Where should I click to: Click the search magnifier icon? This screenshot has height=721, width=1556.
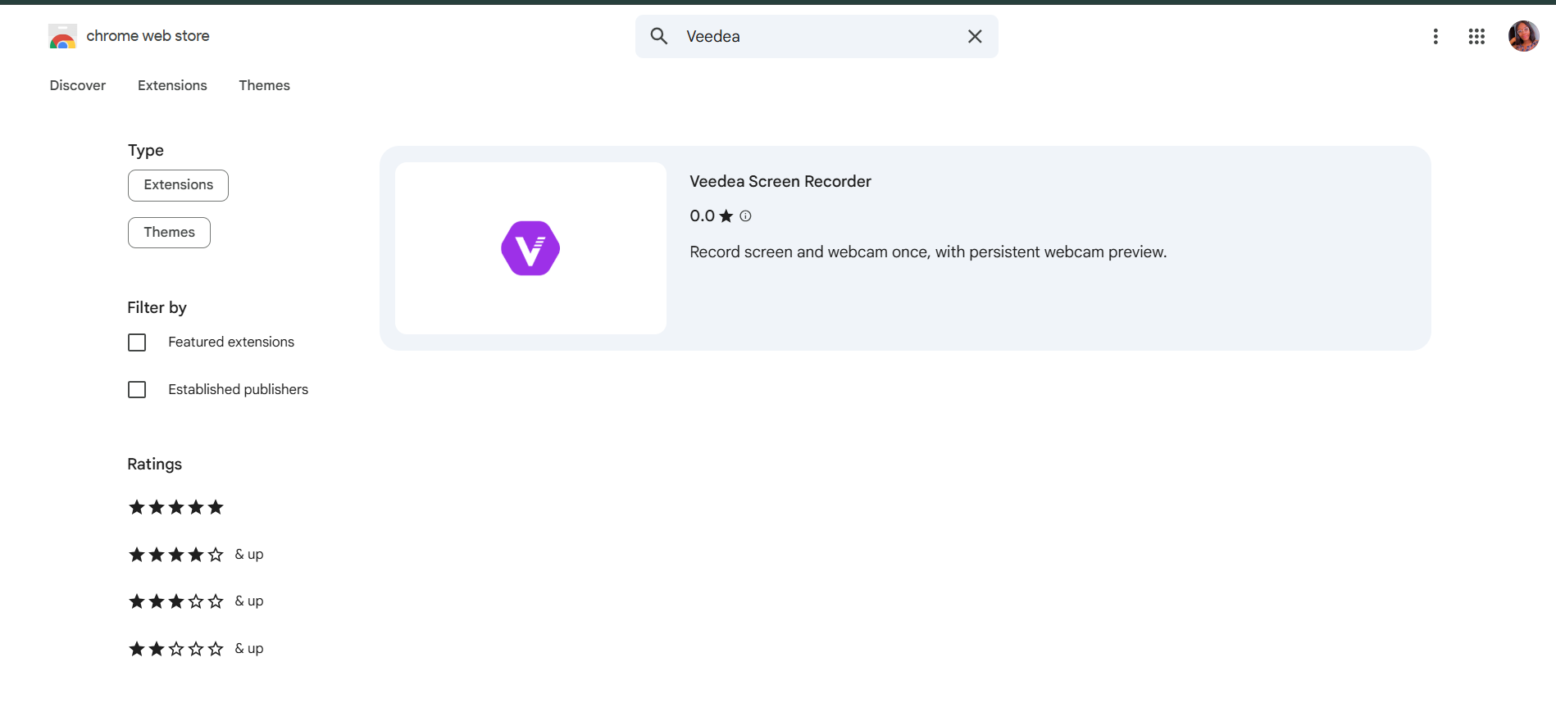tap(659, 36)
